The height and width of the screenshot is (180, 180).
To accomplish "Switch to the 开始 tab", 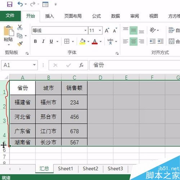I will (x=31, y=16).
